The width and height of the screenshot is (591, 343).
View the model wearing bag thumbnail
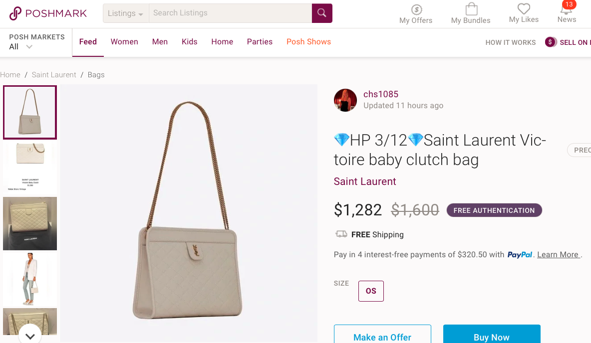tap(30, 279)
